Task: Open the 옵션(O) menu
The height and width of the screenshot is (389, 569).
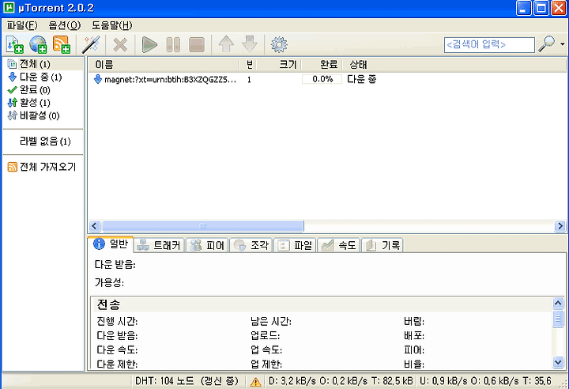Action: [65, 25]
